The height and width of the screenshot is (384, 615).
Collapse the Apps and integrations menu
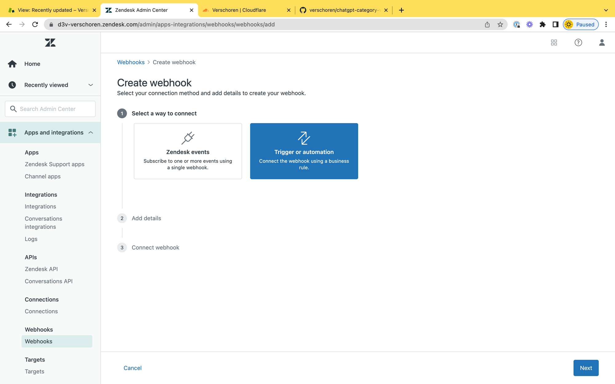(90, 132)
